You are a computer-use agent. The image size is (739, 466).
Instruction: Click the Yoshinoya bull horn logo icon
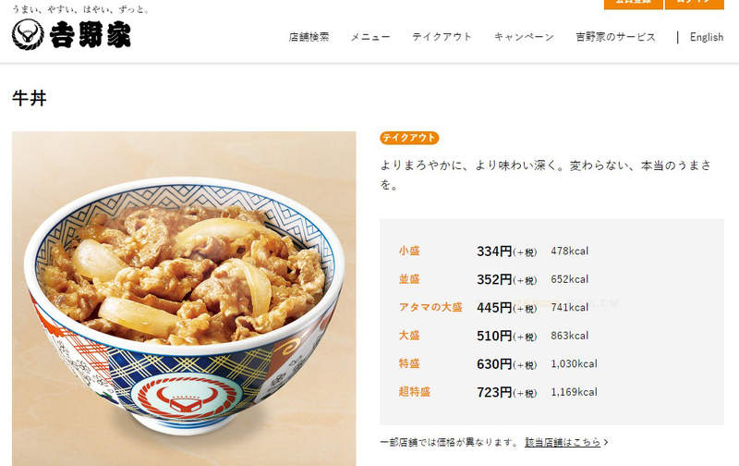coord(28,34)
